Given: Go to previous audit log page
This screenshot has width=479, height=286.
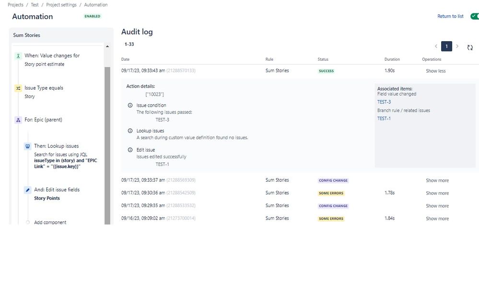Looking at the screenshot, I should pyautogui.click(x=436, y=46).
